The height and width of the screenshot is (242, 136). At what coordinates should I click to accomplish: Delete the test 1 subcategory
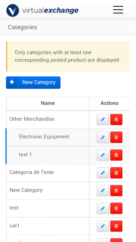[x=116, y=155]
